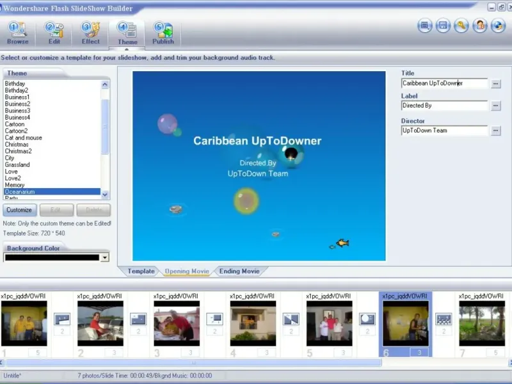The image size is (512, 384).
Task: Open step 2 Edit
Action: (x=54, y=33)
